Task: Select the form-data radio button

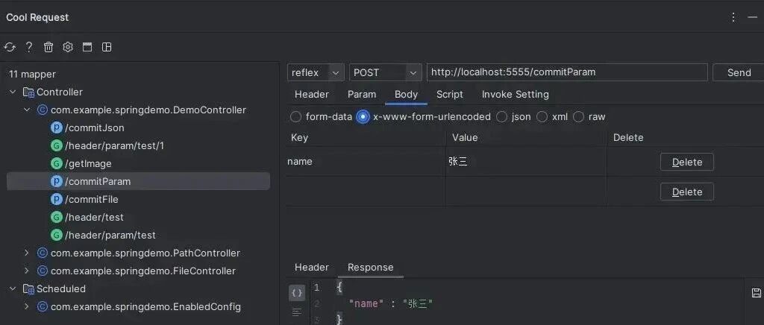Action: (295, 117)
